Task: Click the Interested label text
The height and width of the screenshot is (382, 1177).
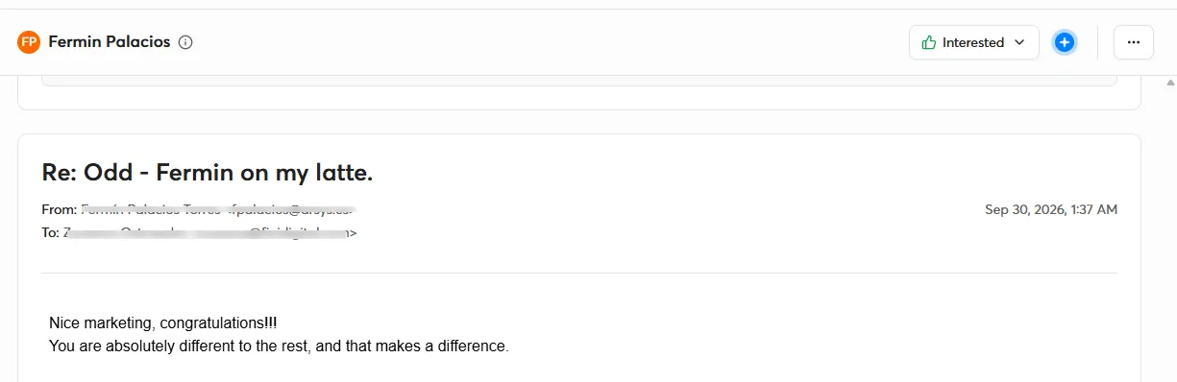Action: 973,42
